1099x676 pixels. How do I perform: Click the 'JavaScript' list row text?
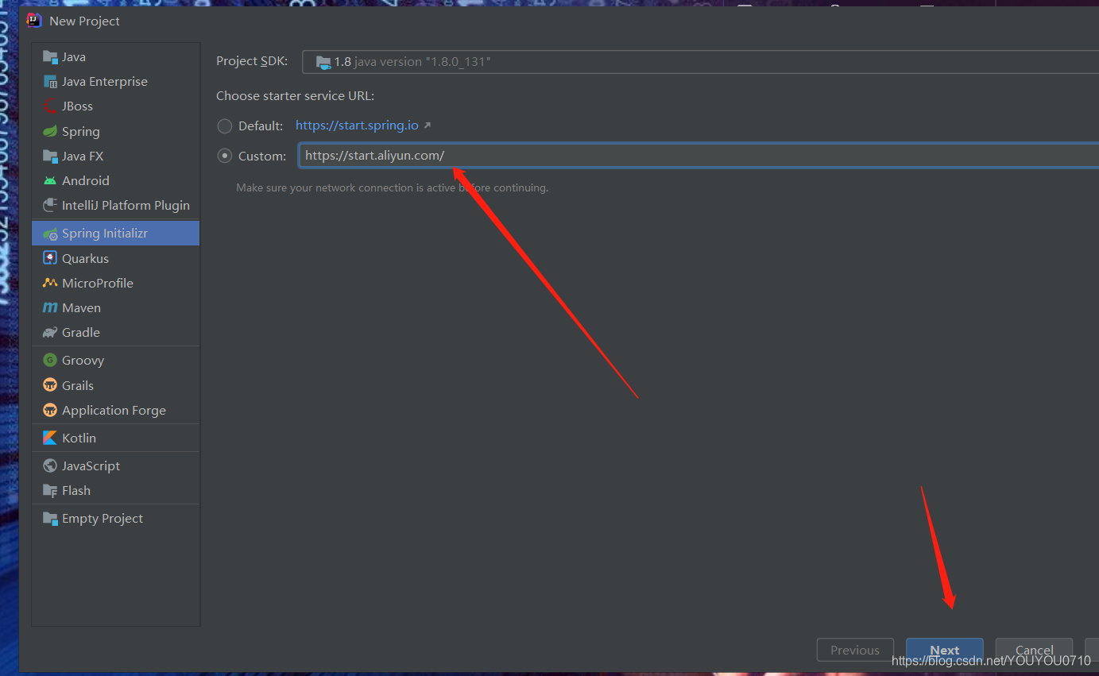(91, 466)
